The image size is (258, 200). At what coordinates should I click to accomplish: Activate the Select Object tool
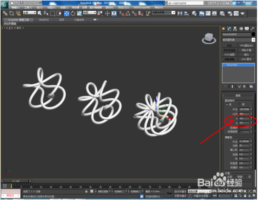click(39, 13)
